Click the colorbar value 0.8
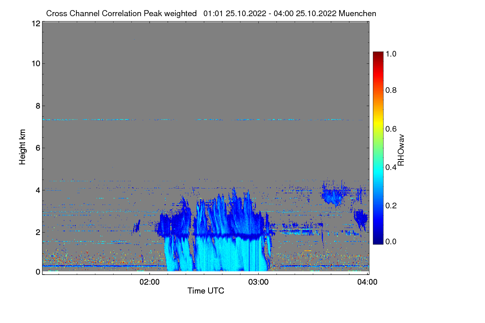The height and width of the screenshot is (323, 485). 390,90
